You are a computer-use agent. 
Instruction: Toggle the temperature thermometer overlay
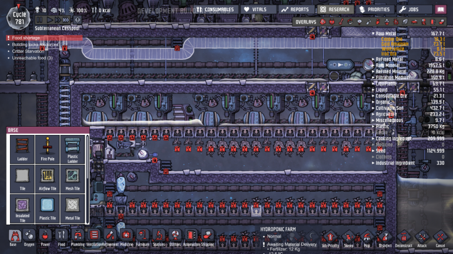[341, 22]
